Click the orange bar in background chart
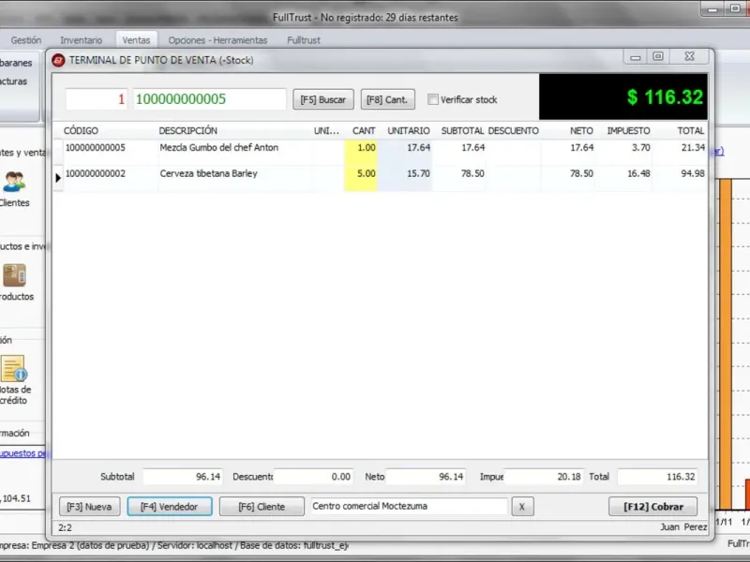 pyautogui.click(x=725, y=344)
